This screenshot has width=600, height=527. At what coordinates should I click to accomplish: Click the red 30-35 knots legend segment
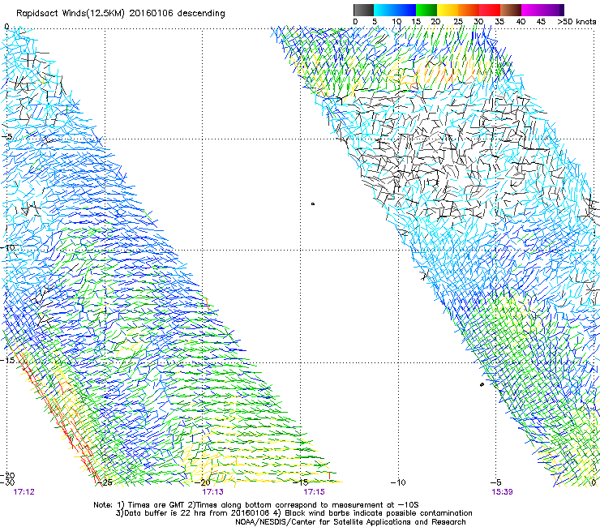[x=490, y=10]
